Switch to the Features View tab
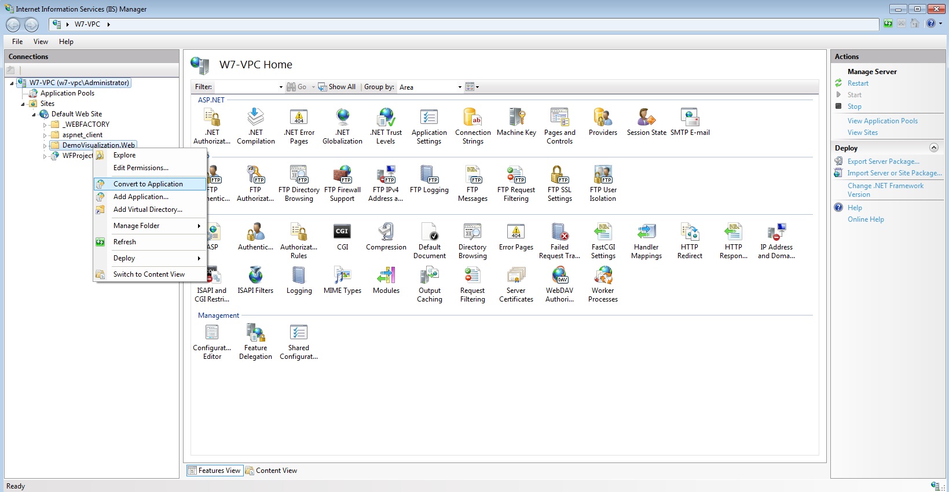949x492 pixels. (x=214, y=471)
